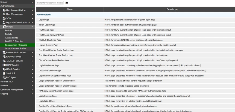This screenshot has width=235, height=112.
Task: Collapse the Portals submenu arrow
Action: (32, 27)
